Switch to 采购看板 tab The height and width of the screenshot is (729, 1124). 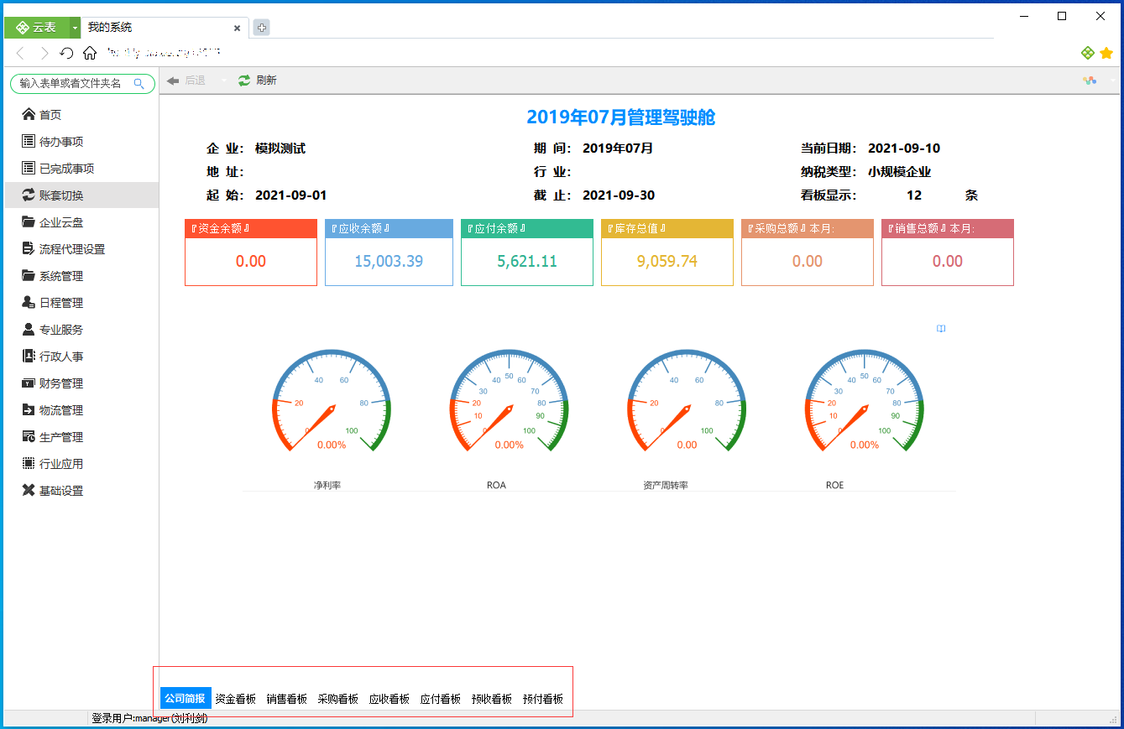tap(338, 698)
